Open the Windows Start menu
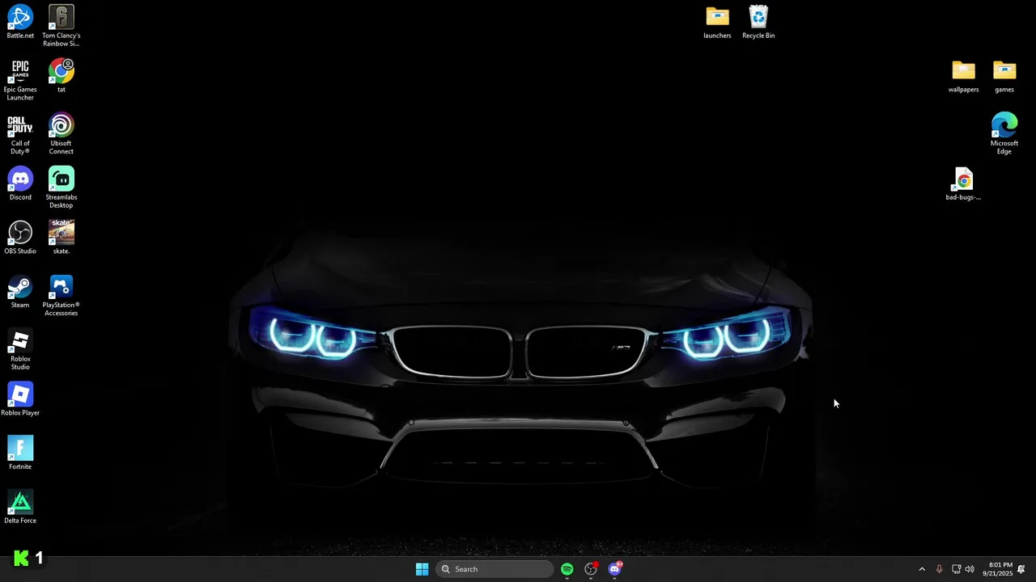1036x582 pixels. tap(422, 569)
